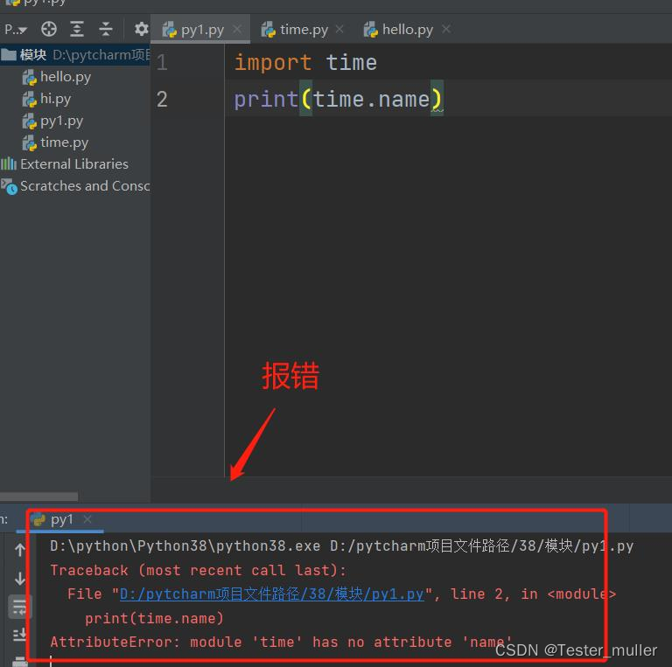Click the 'Traceback (most recent call last):' line
This screenshot has height=667, width=672.
[198, 570]
